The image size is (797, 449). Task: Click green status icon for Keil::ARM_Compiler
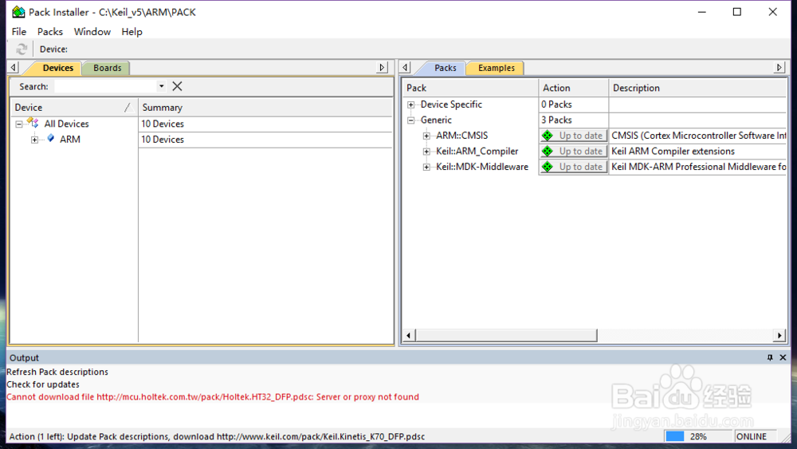coord(548,151)
